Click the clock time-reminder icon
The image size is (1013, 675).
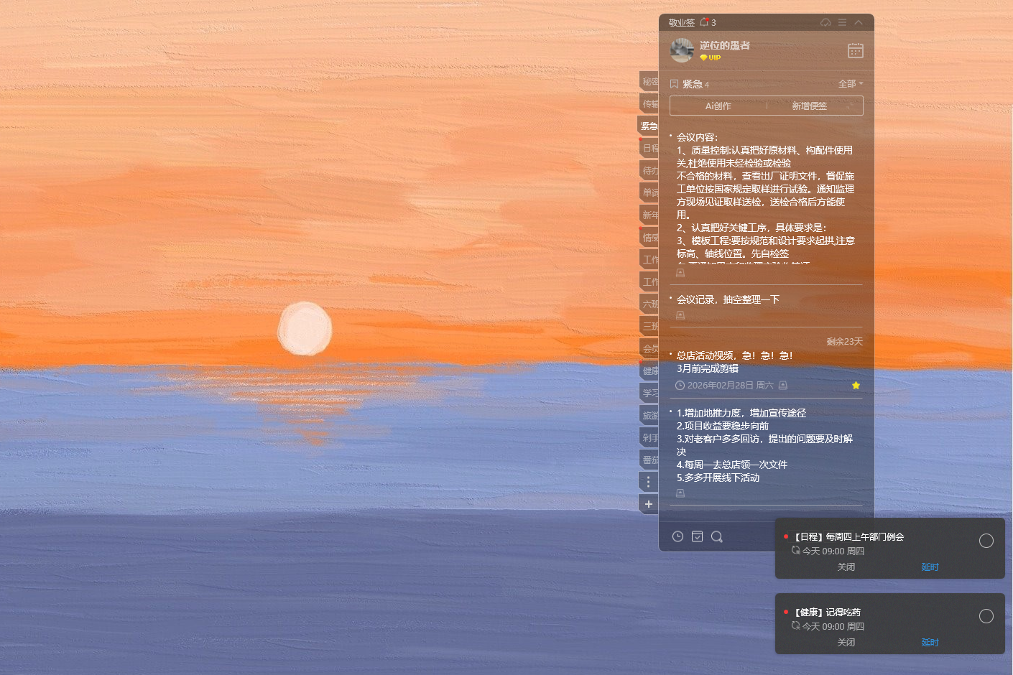click(677, 536)
